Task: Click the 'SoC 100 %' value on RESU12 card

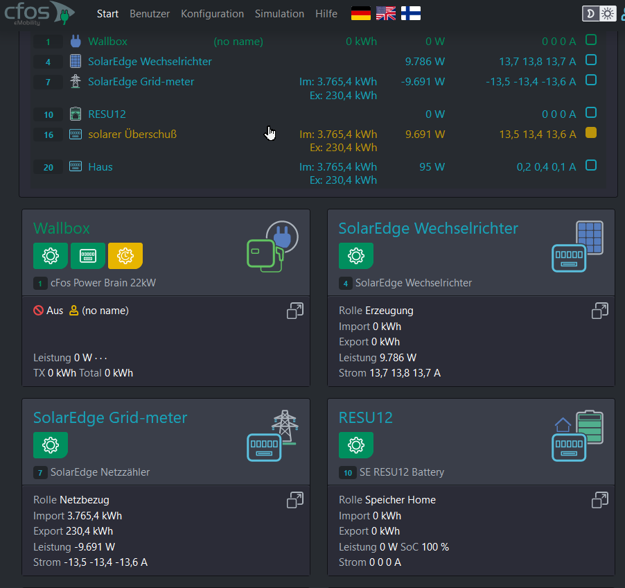Action: pyautogui.click(x=425, y=547)
